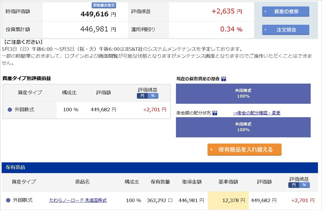Image resolution: width=322 pixels, height=211 pixels.
Task: Select 円 toggle in 保有商品 table header
Action: pos(294,185)
